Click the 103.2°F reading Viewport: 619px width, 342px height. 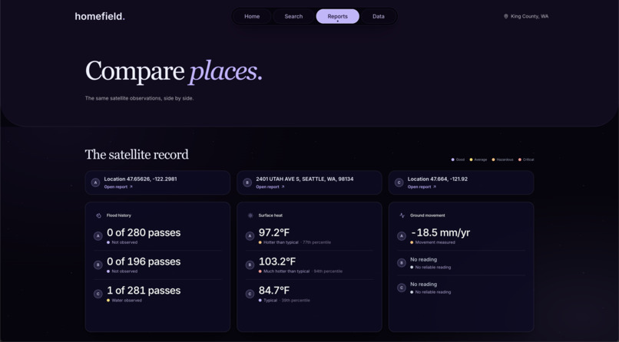(x=277, y=261)
